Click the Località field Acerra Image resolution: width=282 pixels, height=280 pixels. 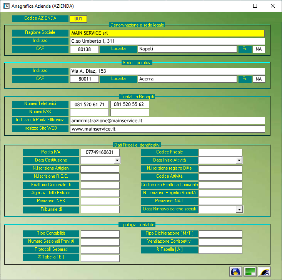click(x=187, y=79)
